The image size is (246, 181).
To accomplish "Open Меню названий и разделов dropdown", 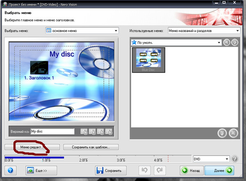I will pos(204,31).
